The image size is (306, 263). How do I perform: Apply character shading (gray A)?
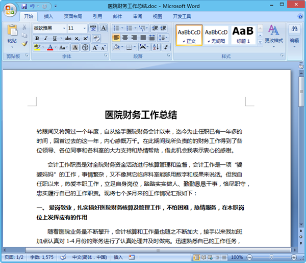75,47
